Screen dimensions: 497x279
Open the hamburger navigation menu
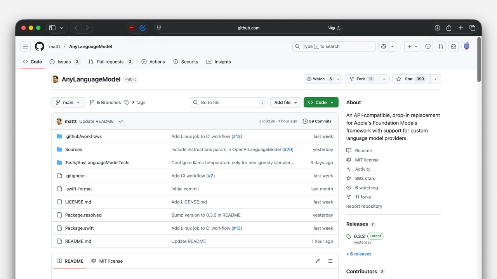click(26, 46)
